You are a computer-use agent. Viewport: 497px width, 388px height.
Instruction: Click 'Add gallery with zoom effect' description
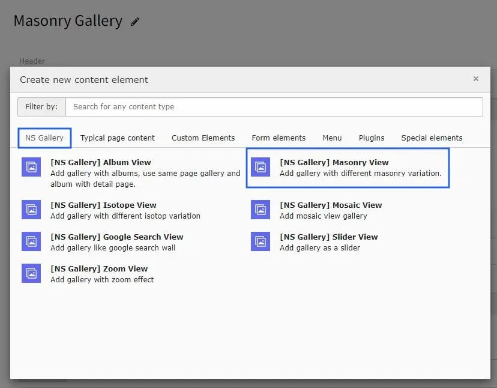[x=102, y=279]
